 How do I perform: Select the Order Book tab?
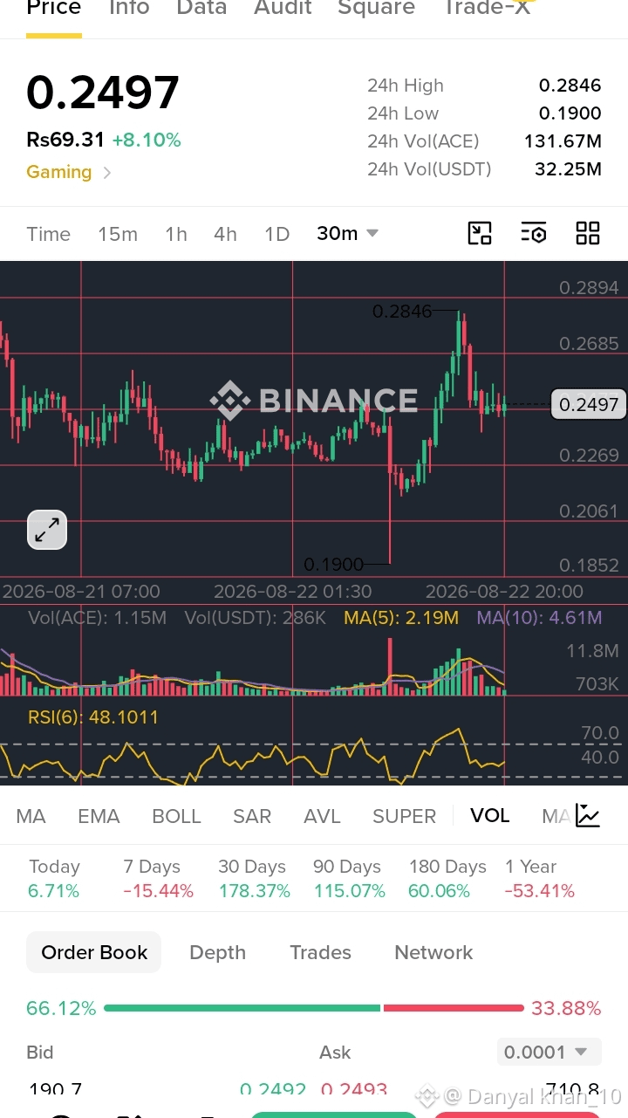[x=94, y=952]
